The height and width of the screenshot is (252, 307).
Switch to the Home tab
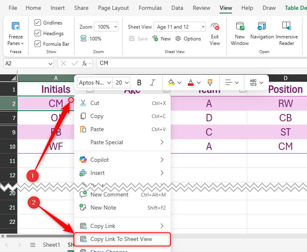pos(33,8)
